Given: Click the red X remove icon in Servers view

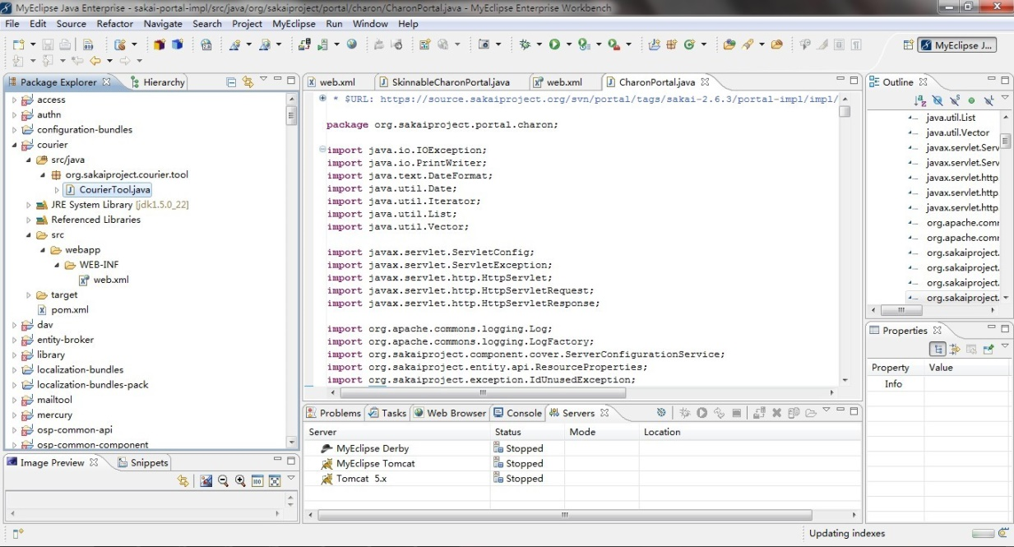Looking at the screenshot, I should coord(776,413).
